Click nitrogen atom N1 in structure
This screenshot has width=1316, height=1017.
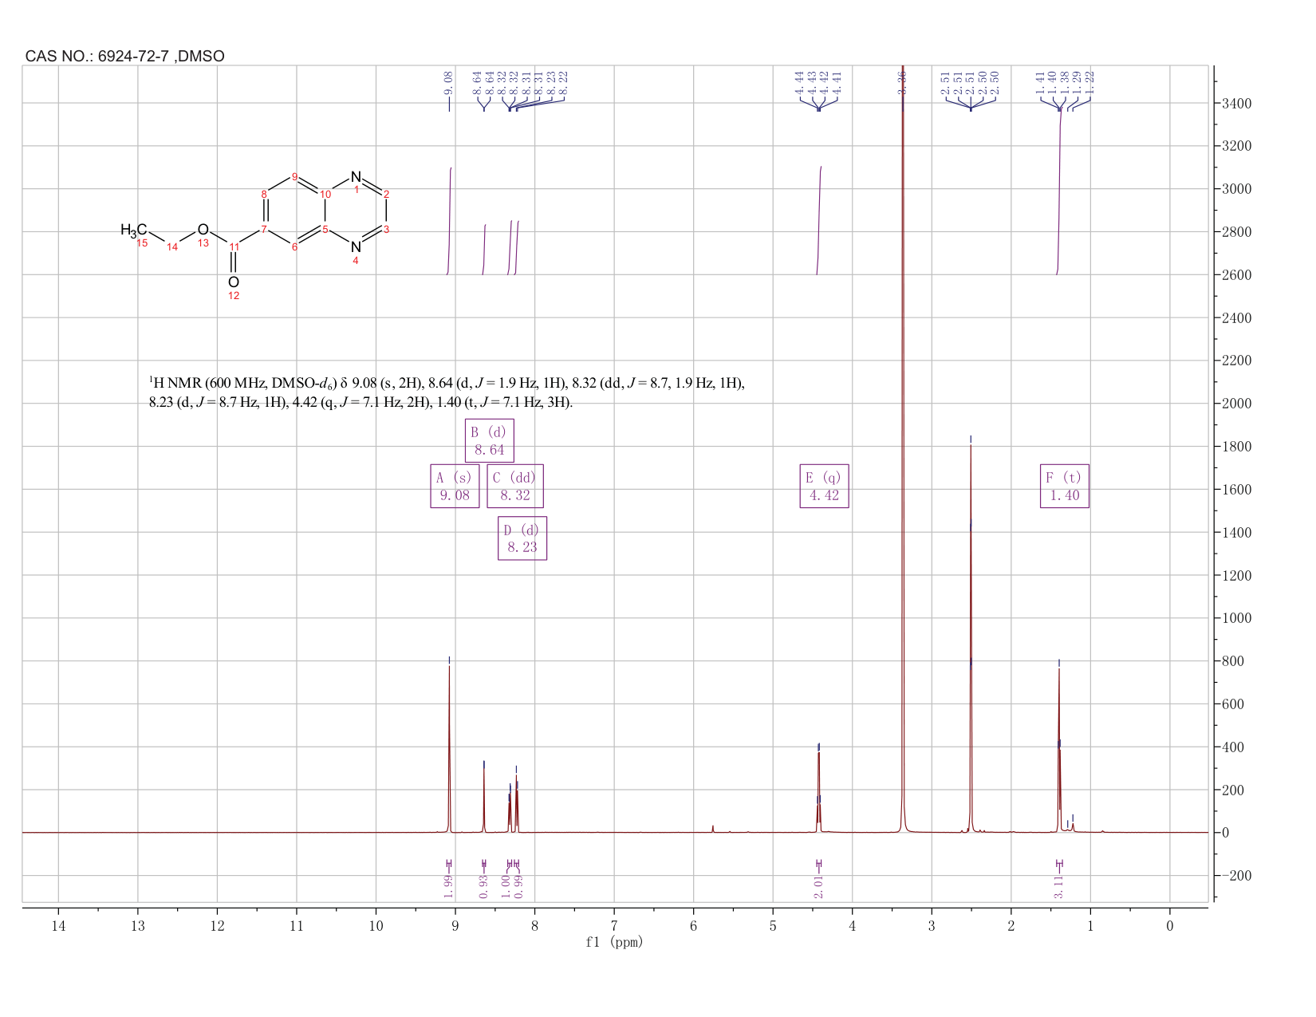pos(356,177)
